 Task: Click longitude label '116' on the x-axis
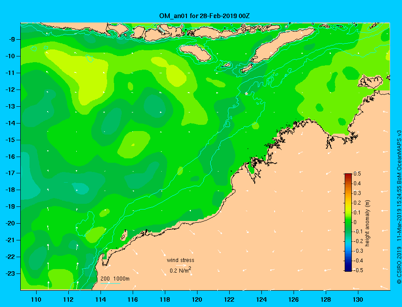[x=133, y=300]
